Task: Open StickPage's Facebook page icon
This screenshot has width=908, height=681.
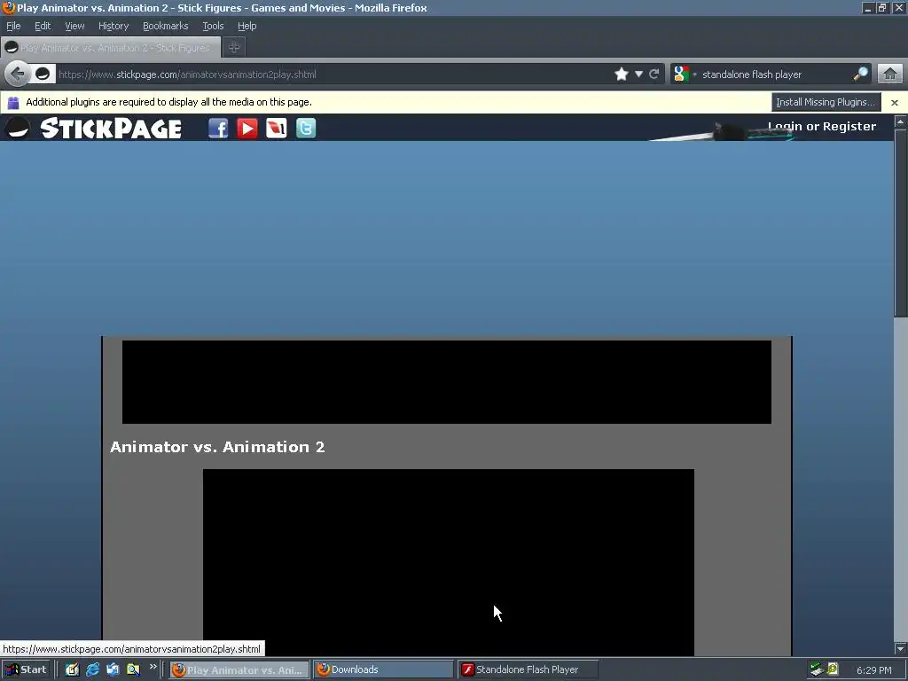Action: tap(218, 128)
